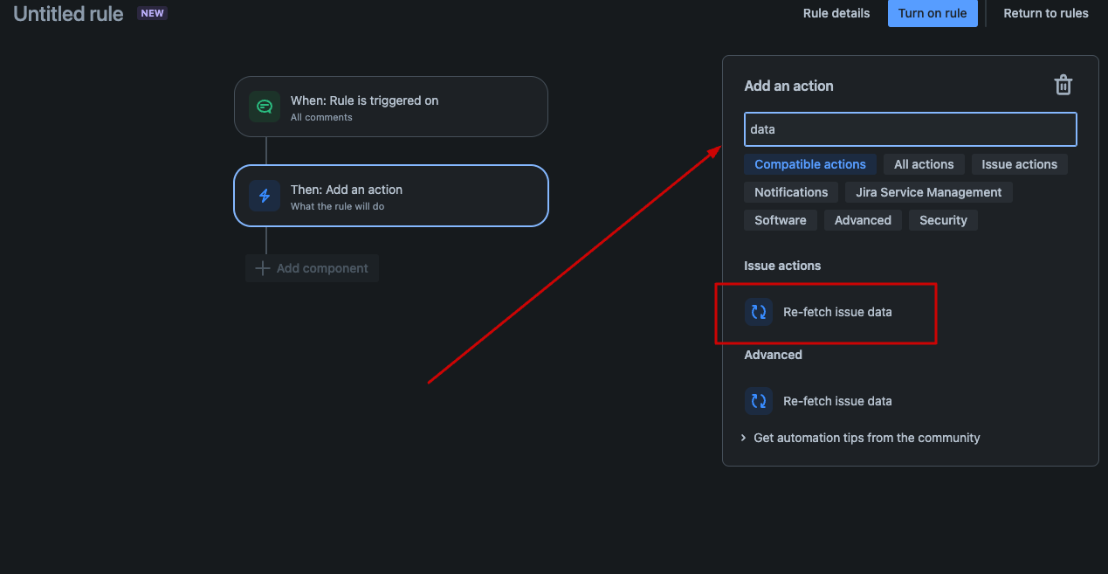Toggle the Security filter chip
The height and width of the screenshot is (574, 1108).
coord(942,220)
